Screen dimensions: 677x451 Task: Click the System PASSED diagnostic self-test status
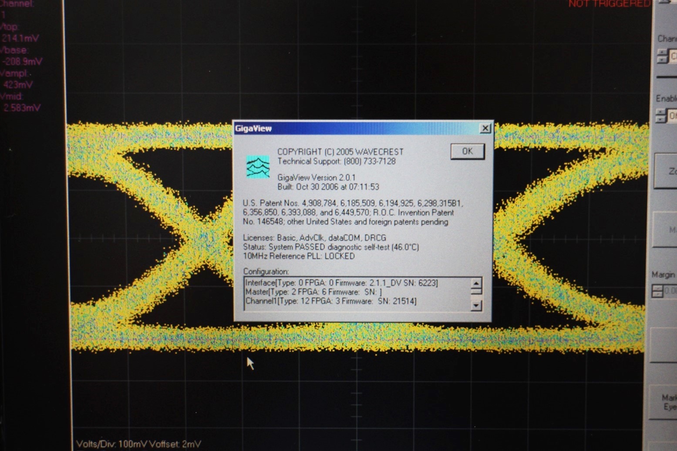pyautogui.click(x=331, y=247)
